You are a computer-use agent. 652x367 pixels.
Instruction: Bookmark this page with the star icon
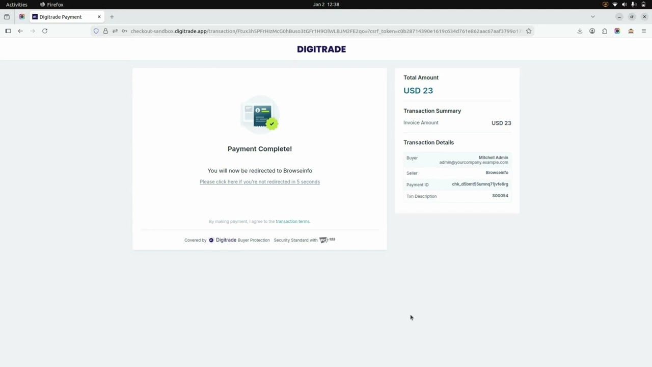[529, 31]
